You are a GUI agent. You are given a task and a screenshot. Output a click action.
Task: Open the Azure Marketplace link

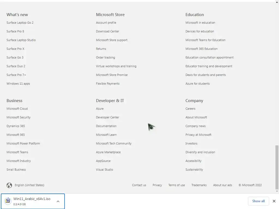coord(108,152)
